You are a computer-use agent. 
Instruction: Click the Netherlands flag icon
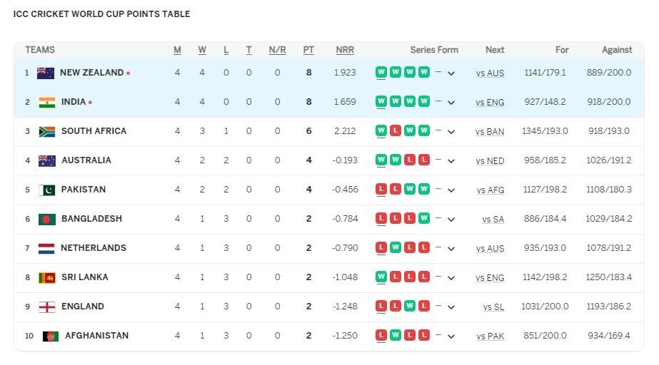point(47,248)
